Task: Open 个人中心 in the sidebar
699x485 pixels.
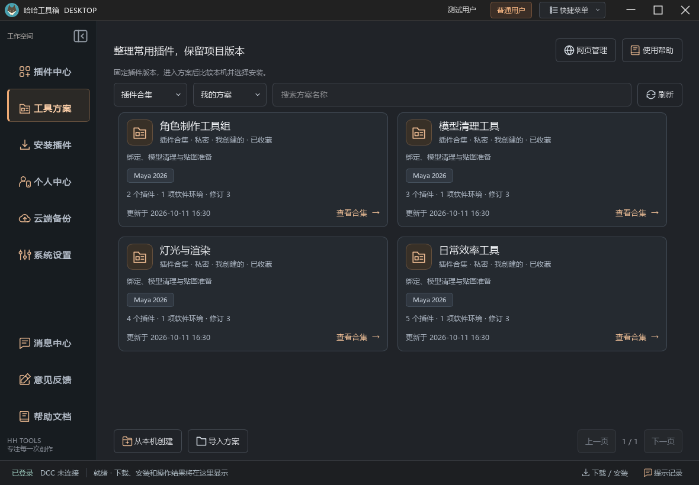Action: pos(49,182)
